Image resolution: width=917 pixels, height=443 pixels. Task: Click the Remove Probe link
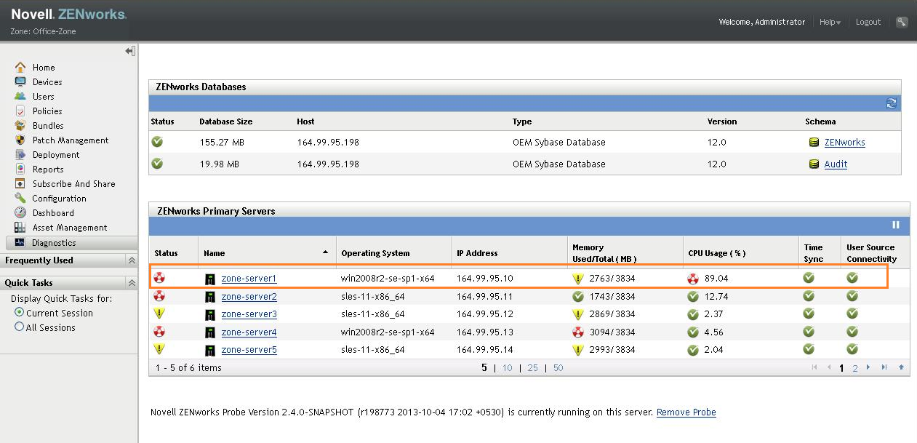(x=686, y=412)
